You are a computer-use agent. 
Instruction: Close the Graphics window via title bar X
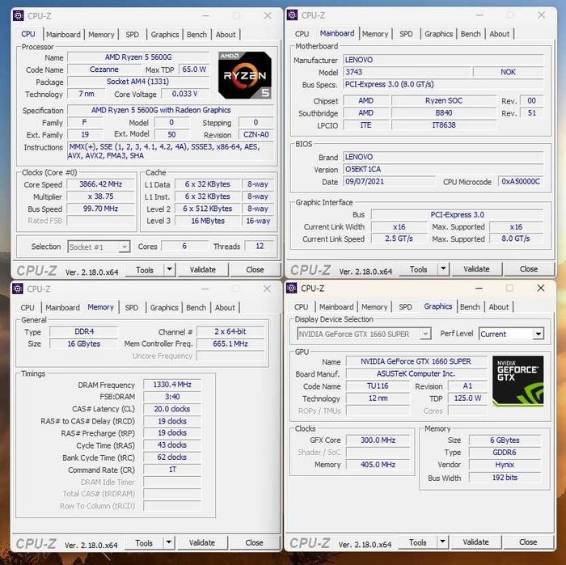pyautogui.click(x=541, y=288)
